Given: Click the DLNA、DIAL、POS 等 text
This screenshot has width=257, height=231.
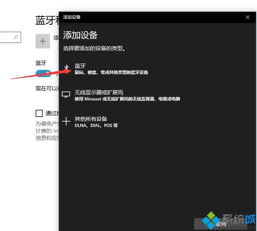Looking at the screenshot, I should point(96,125).
